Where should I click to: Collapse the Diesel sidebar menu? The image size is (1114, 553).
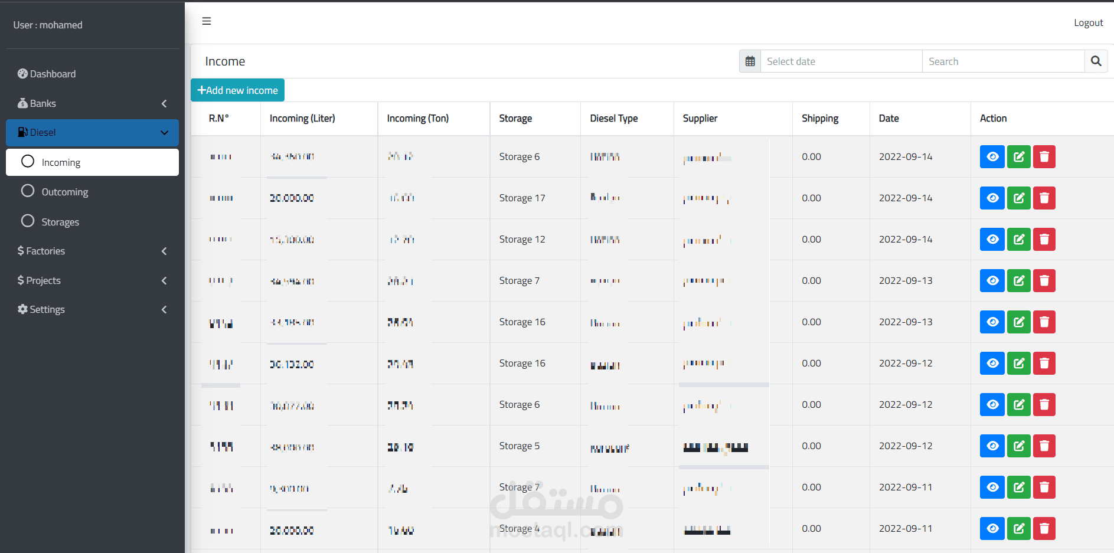[92, 132]
